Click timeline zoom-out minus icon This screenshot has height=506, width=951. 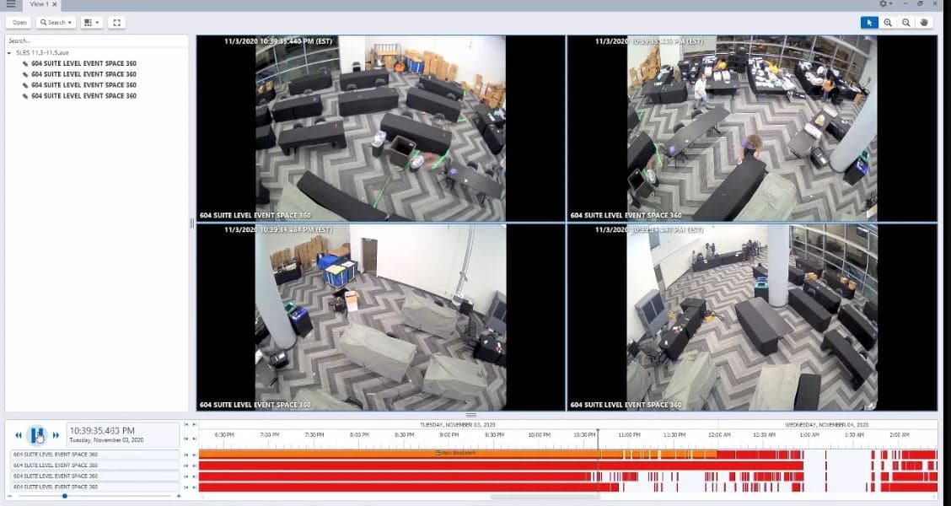[11, 496]
